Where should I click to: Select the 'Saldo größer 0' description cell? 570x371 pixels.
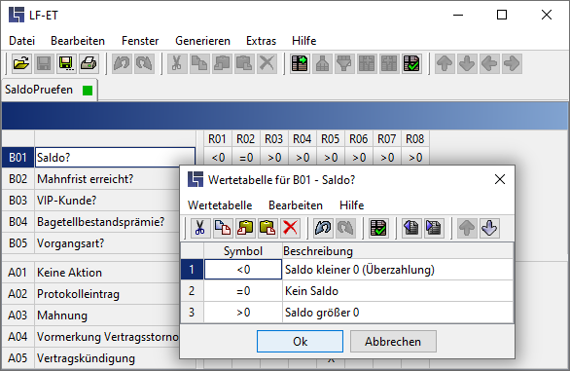[x=398, y=313]
